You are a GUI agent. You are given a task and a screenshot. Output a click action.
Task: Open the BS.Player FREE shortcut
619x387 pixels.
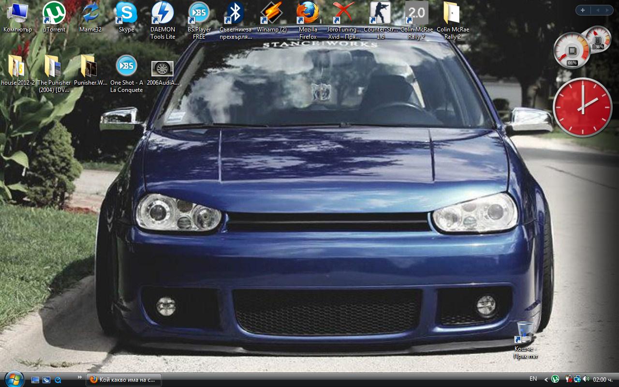pos(199,13)
